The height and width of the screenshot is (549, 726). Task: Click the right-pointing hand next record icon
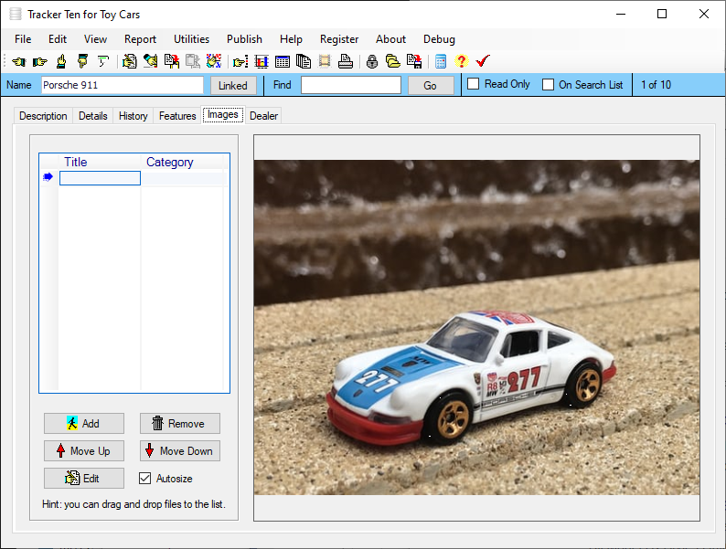(39, 62)
